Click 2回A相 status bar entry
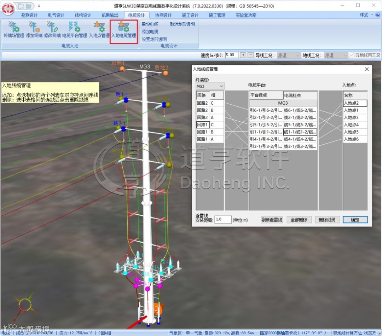Image resolution: width=382 pixels, height=336 pixels. click(x=104, y=333)
